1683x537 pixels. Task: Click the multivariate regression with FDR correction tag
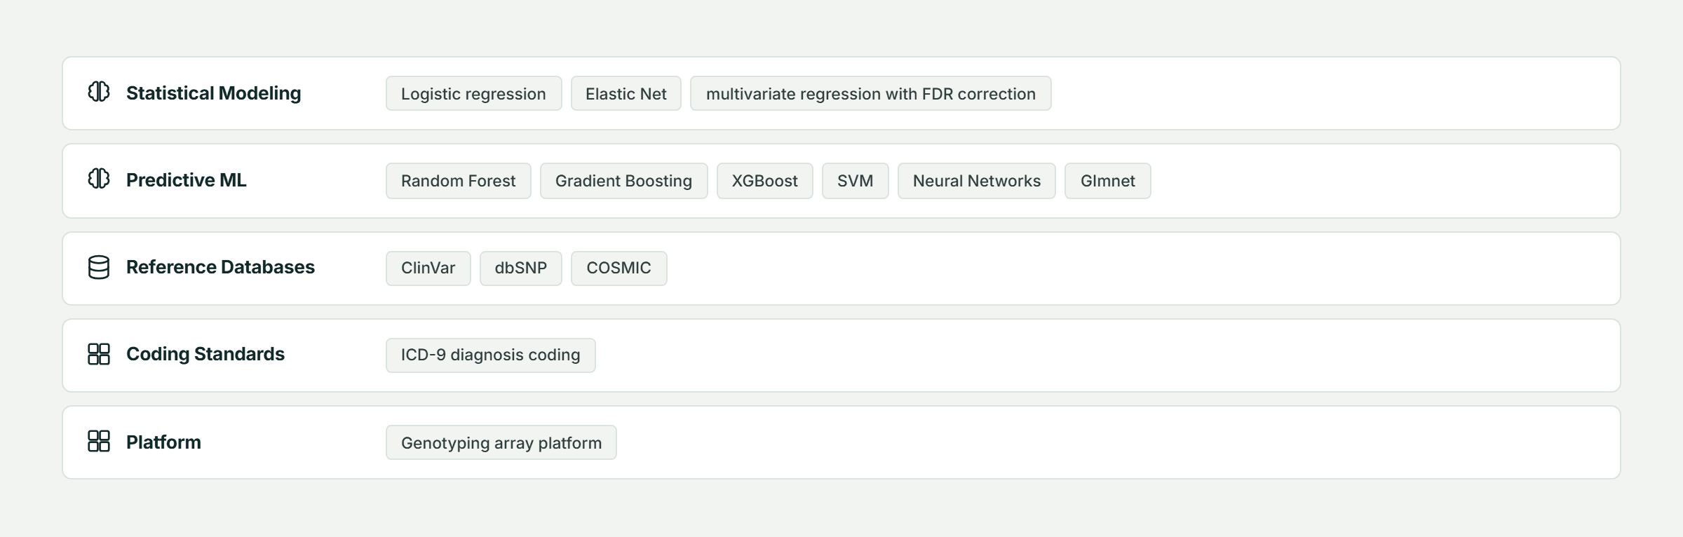tap(870, 93)
